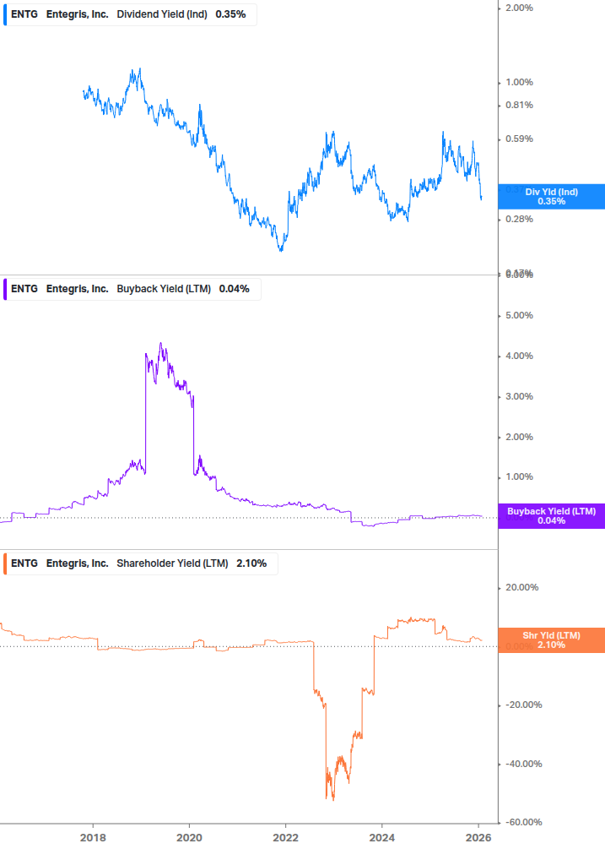Click the 0.35% value in the dividend legend

click(230, 14)
